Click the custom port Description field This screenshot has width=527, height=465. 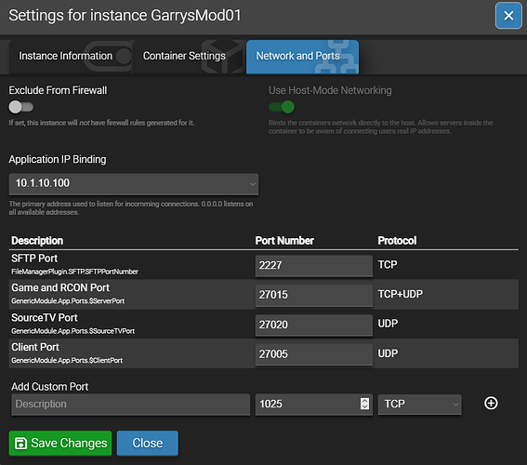coord(130,405)
